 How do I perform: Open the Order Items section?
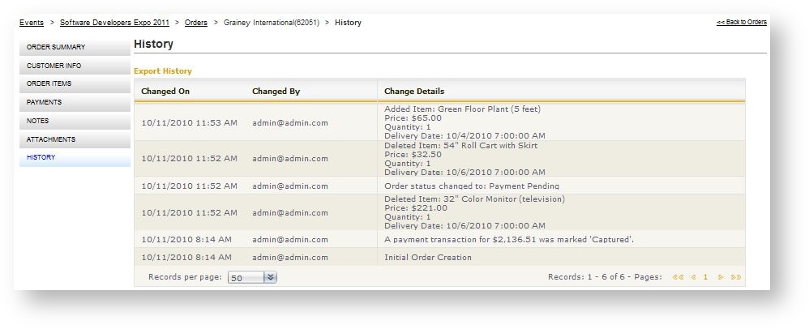(74, 84)
